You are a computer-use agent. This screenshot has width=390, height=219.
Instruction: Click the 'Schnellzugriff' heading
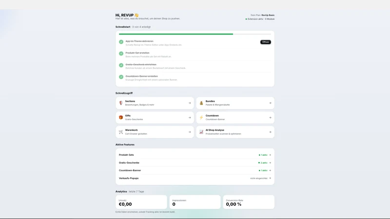[124, 93]
